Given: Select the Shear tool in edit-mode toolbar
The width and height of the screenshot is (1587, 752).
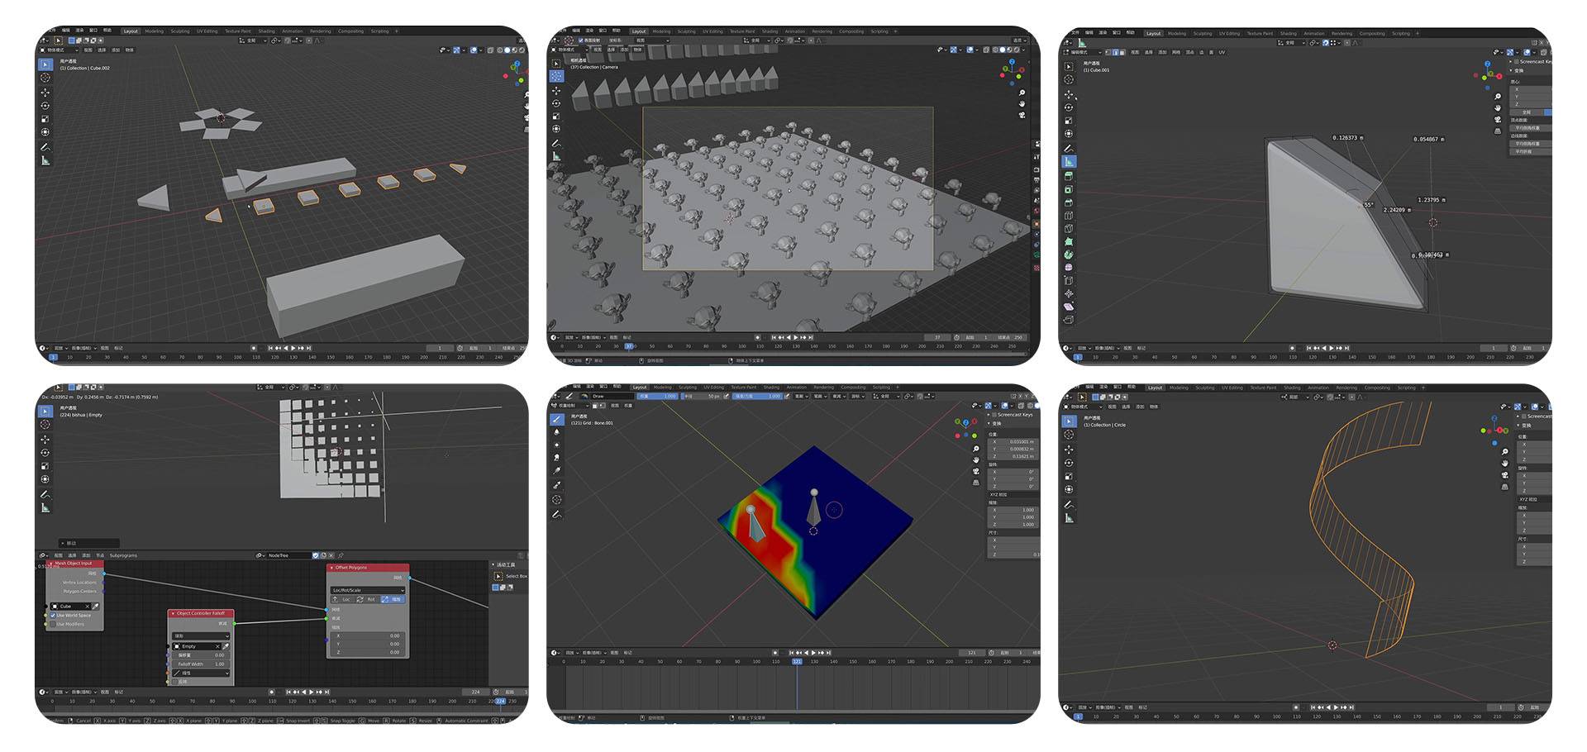Looking at the screenshot, I should tap(1069, 307).
